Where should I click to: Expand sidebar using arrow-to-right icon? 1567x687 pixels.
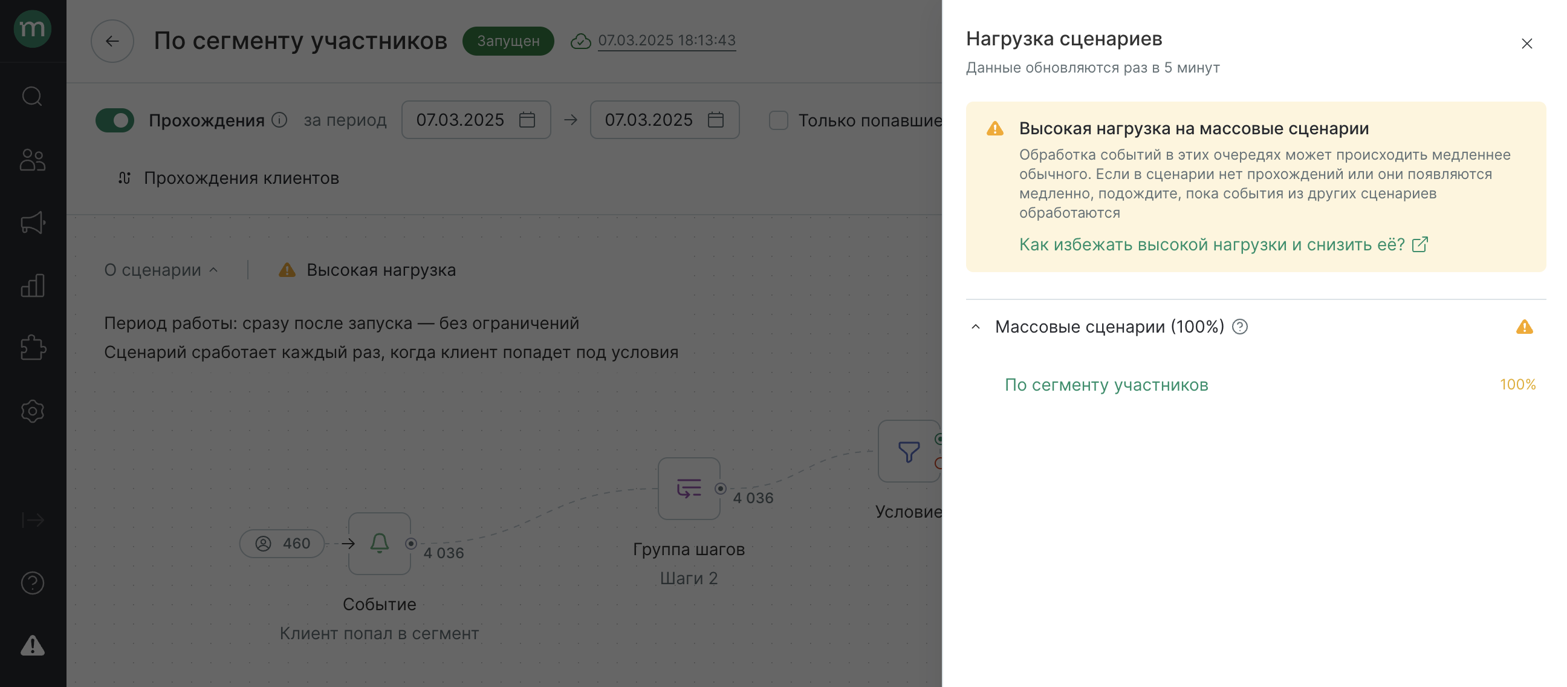pyautogui.click(x=32, y=520)
